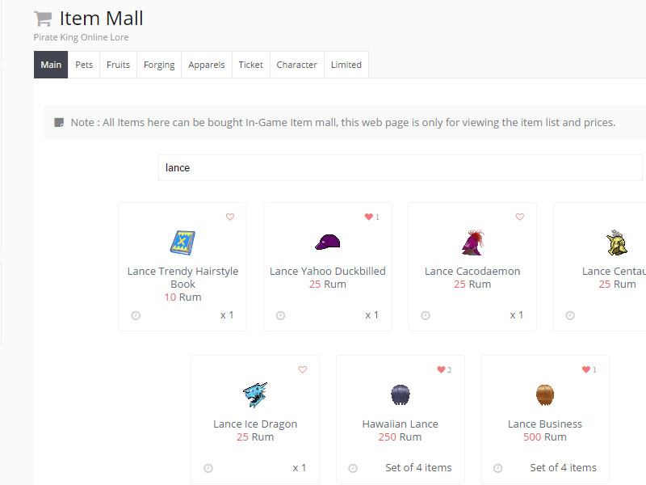The width and height of the screenshot is (646, 485).
Task: Click the Item Mall page heading
Action: (102, 18)
